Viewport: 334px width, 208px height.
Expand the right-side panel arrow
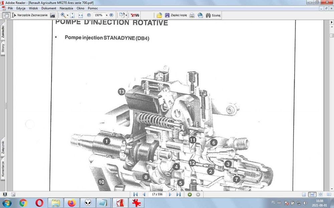point(332,22)
